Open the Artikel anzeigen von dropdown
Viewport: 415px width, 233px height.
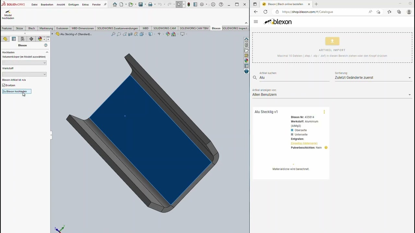pyautogui.click(x=332, y=94)
